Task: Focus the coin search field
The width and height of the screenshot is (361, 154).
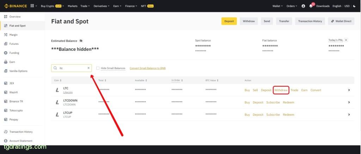Action: pyautogui.click(x=71, y=68)
